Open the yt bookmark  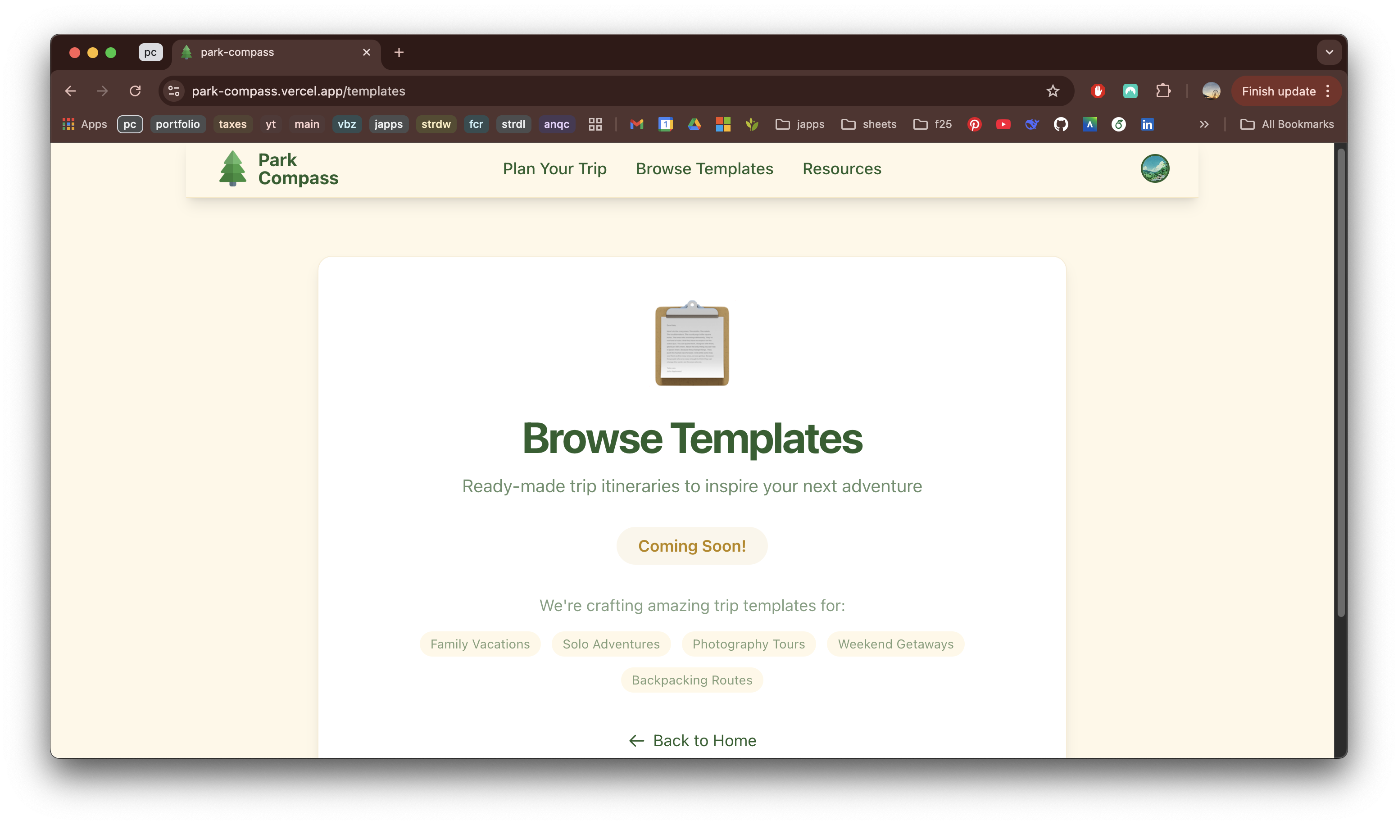point(270,124)
